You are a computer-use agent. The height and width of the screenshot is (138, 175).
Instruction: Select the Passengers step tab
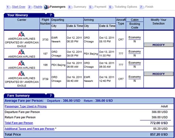(x=58, y=7)
